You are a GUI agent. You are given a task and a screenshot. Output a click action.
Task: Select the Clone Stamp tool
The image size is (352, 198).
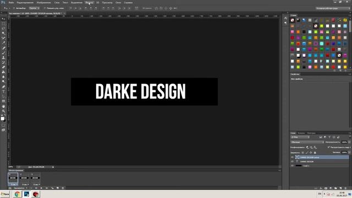coord(3,57)
